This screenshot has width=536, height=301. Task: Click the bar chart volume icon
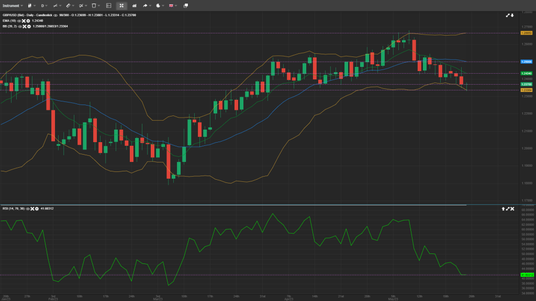pos(135,6)
